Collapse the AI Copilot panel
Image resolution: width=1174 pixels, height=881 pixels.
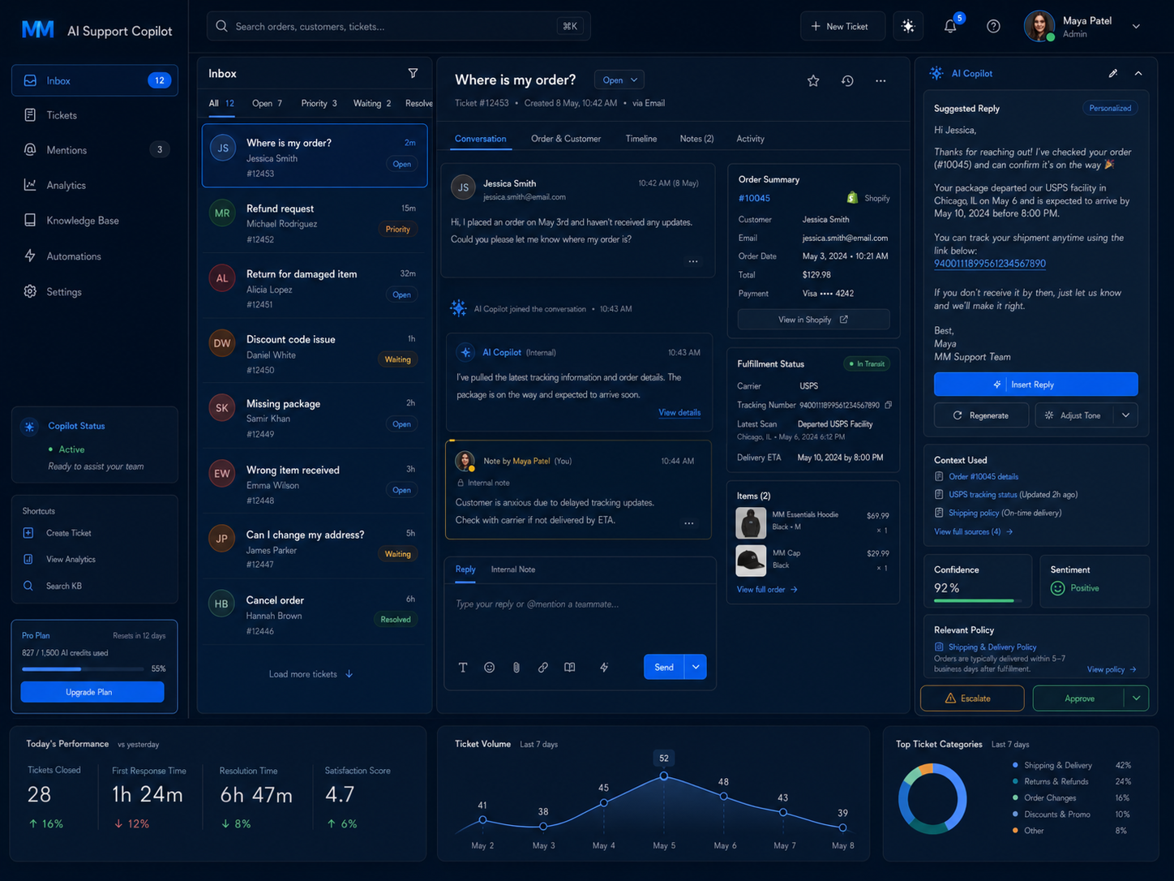(1138, 73)
